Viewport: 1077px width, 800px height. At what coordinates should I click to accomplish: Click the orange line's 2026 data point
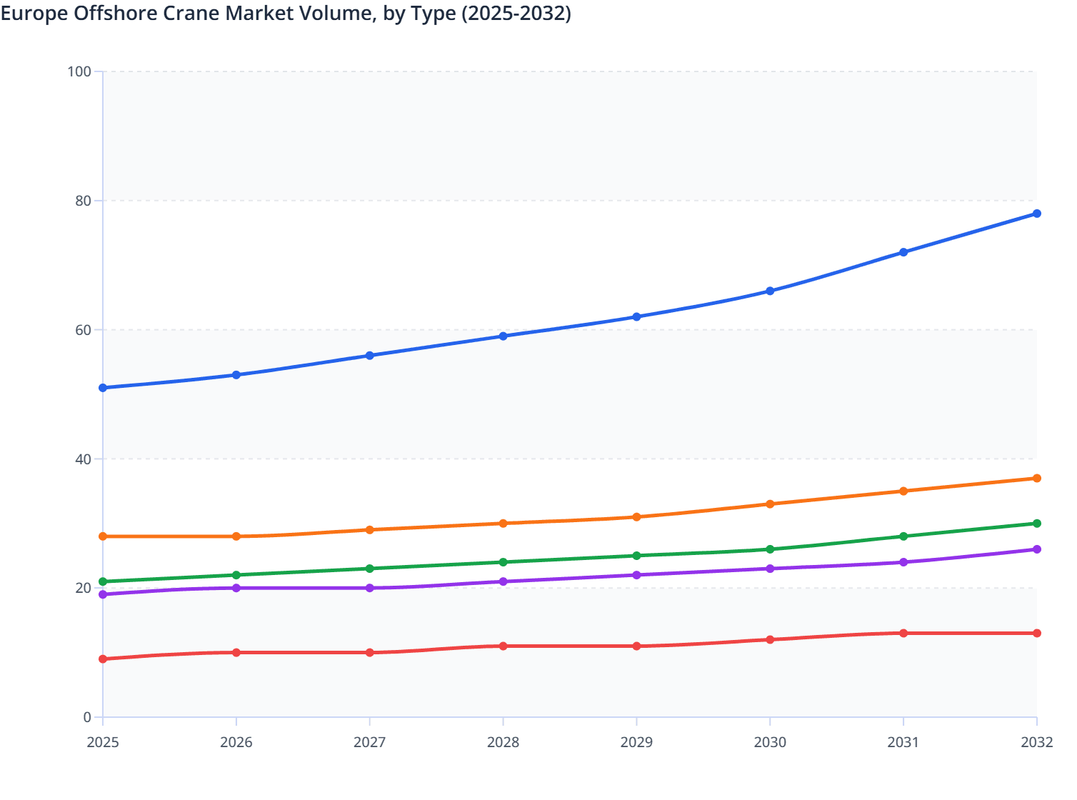coord(236,536)
